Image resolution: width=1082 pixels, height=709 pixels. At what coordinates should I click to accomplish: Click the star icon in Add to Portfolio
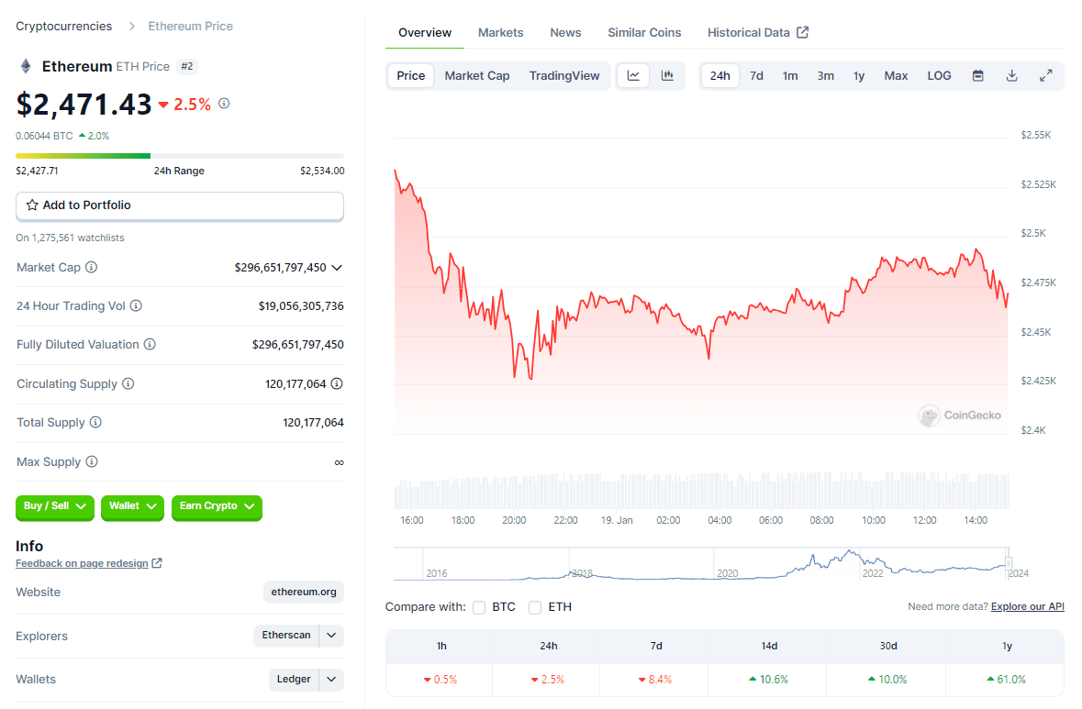click(32, 205)
